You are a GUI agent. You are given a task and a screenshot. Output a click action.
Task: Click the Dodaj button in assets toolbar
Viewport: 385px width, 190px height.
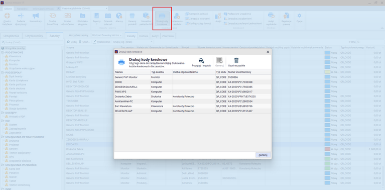point(72,42)
